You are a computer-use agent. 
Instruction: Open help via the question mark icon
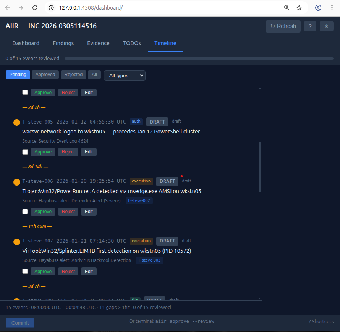310,26
